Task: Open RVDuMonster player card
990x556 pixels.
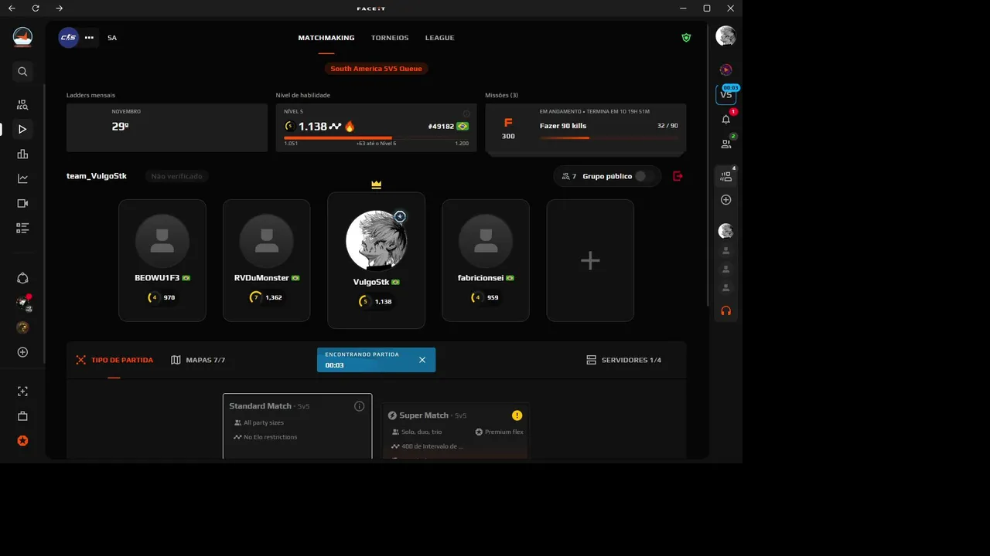Action: point(267,260)
